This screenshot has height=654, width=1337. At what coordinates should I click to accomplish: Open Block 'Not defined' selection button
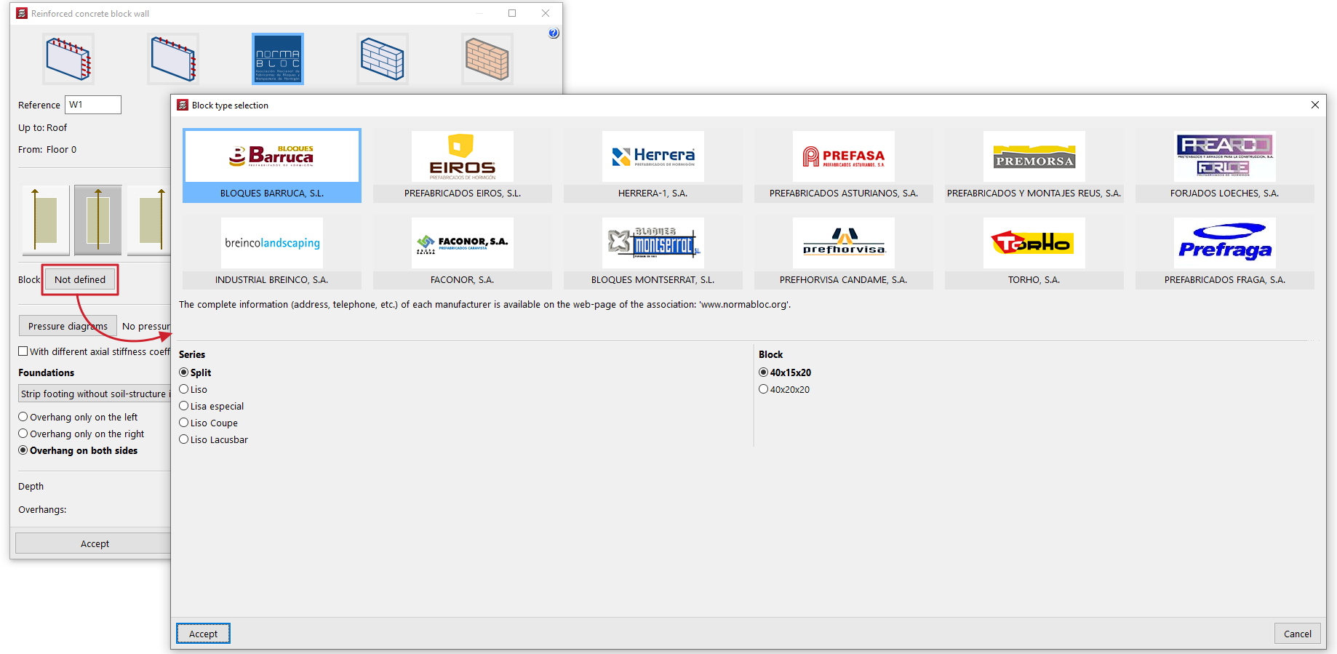tap(80, 279)
